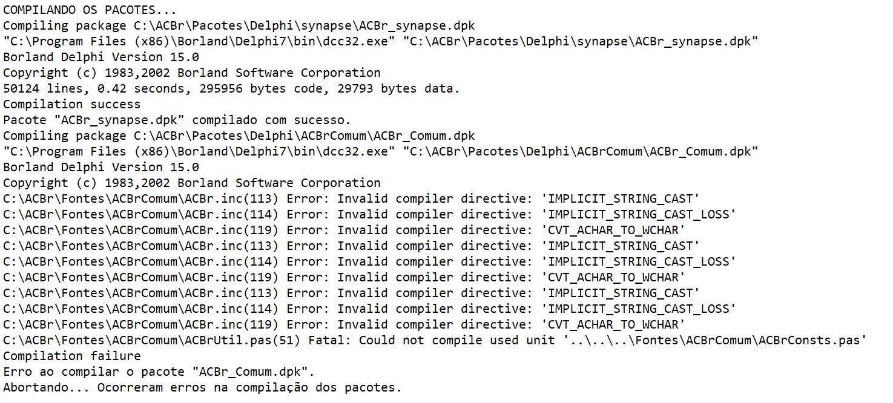Screen dimensions: 893x403
Task: Click the second 'Borland Delphi Version 15.0' line
Action: pyautogui.click(x=101, y=168)
